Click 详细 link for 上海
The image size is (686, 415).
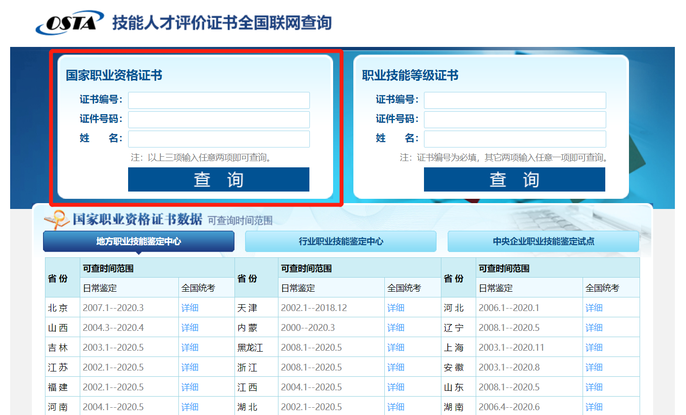tap(594, 348)
